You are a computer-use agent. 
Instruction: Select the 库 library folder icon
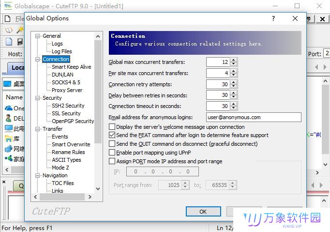click(x=8, y=139)
